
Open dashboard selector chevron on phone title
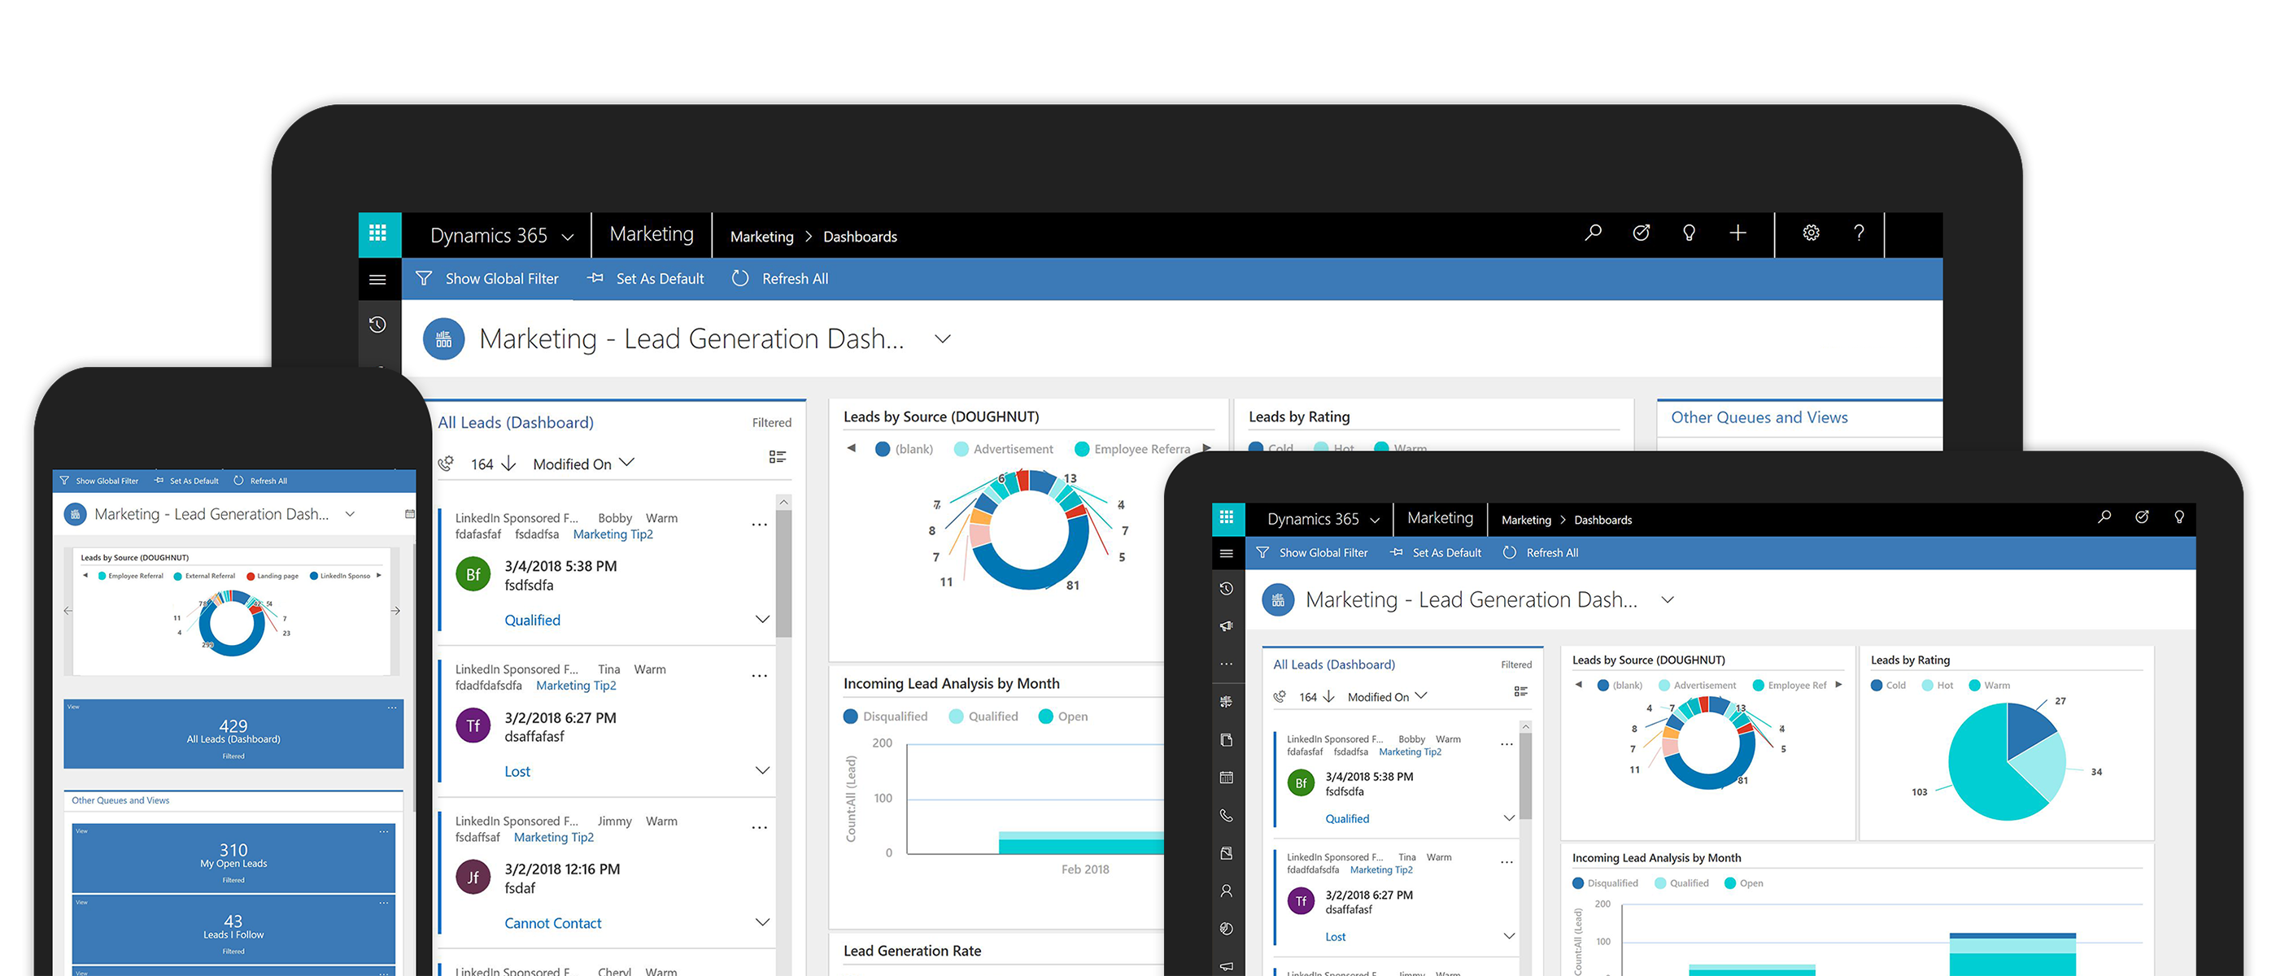pos(350,514)
